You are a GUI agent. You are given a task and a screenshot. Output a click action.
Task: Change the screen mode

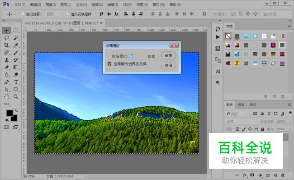click(x=16, y=127)
